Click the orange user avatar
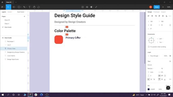The image size is (173, 97). 151,7
